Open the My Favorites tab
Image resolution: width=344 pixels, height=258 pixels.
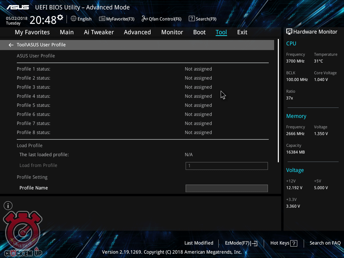click(x=32, y=32)
